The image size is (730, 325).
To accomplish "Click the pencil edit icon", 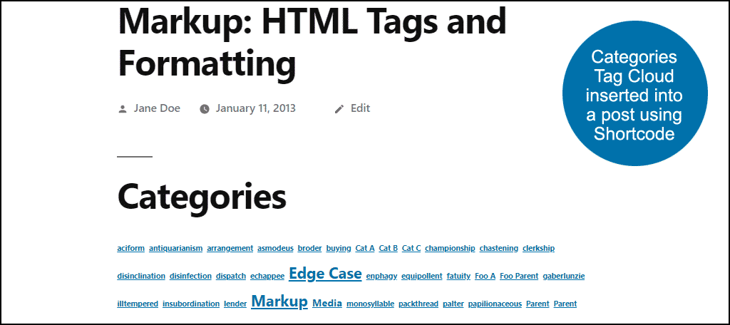I will coord(339,109).
